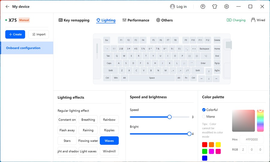
Task: Open the skin theme shirt icon
Action: [214, 7]
